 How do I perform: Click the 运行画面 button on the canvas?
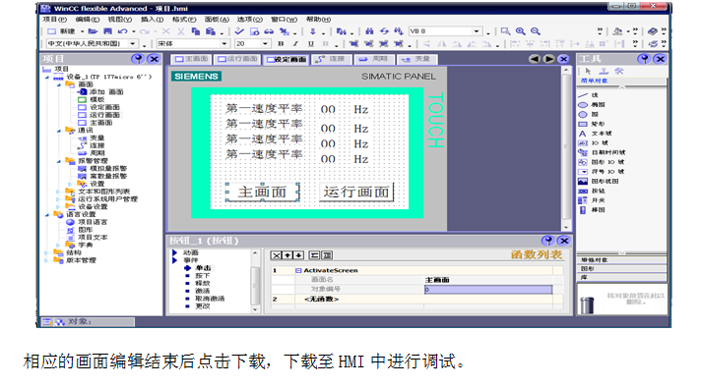tap(356, 193)
